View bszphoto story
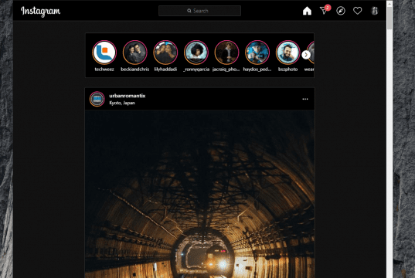 [287, 53]
